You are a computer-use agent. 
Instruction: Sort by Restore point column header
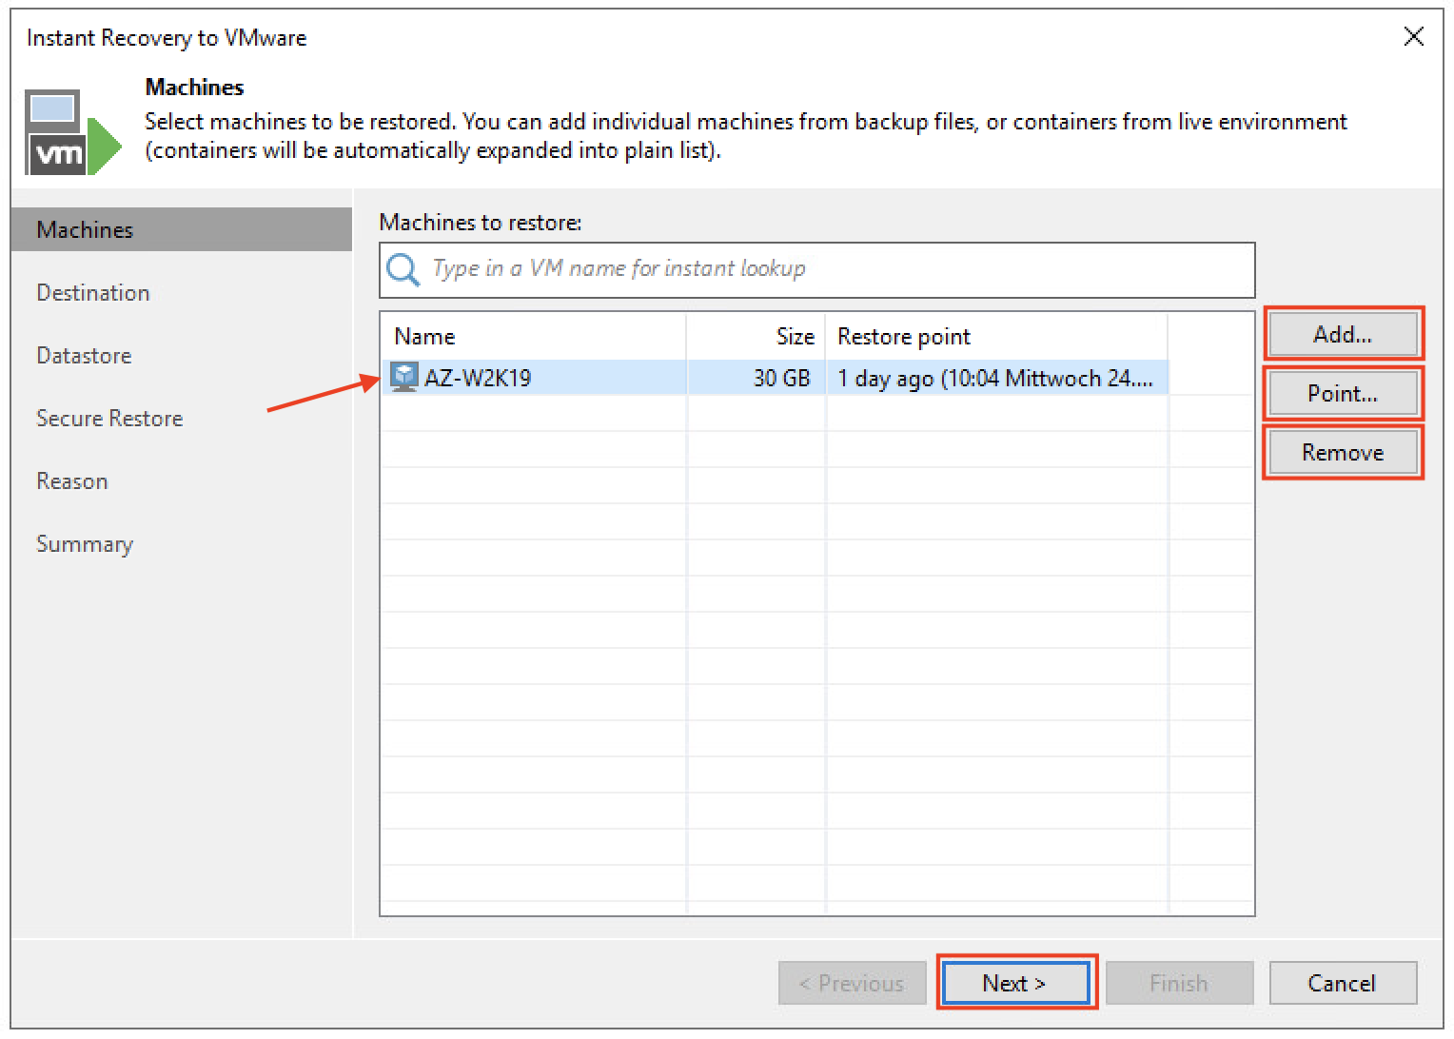pos(997,336)
